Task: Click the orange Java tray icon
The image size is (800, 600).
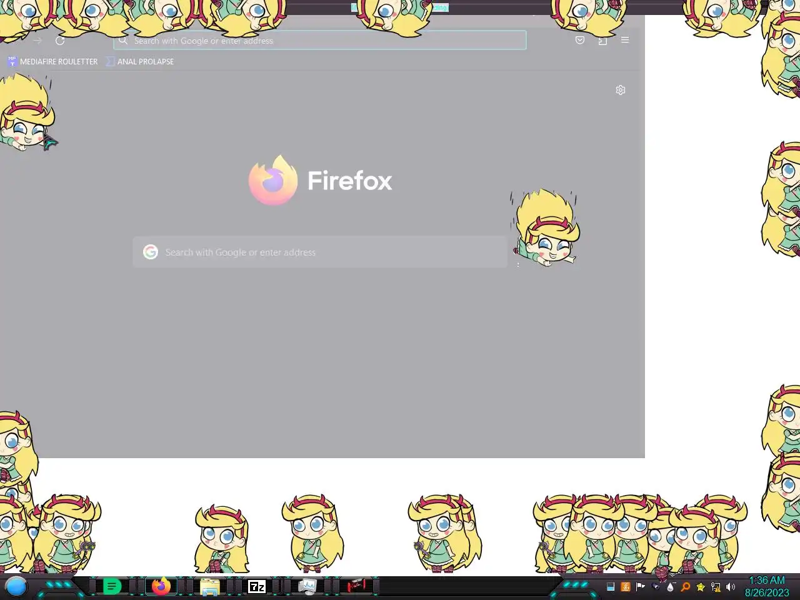Action: pos(626,587)
